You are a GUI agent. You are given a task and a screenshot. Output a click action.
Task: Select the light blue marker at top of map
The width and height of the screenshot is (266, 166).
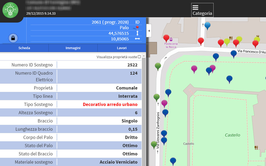pos(207,25)
